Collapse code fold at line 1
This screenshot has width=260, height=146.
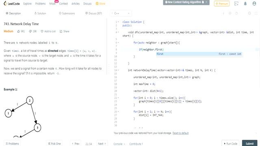click(x=118, y=22)
